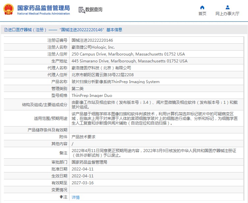Viewport: 248px width, 203px height.
Task: Select attachment value 产品技术要求
Action: (x=84, y=137)
